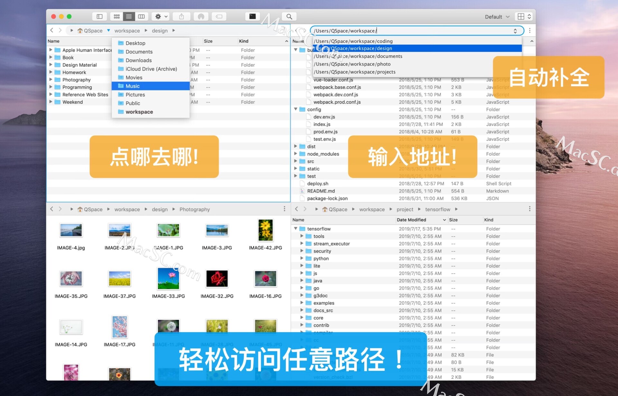The height and width of the screenshot is (396, 618).
Task: Collapse the tensorflow folder
Action: point(295,229)
